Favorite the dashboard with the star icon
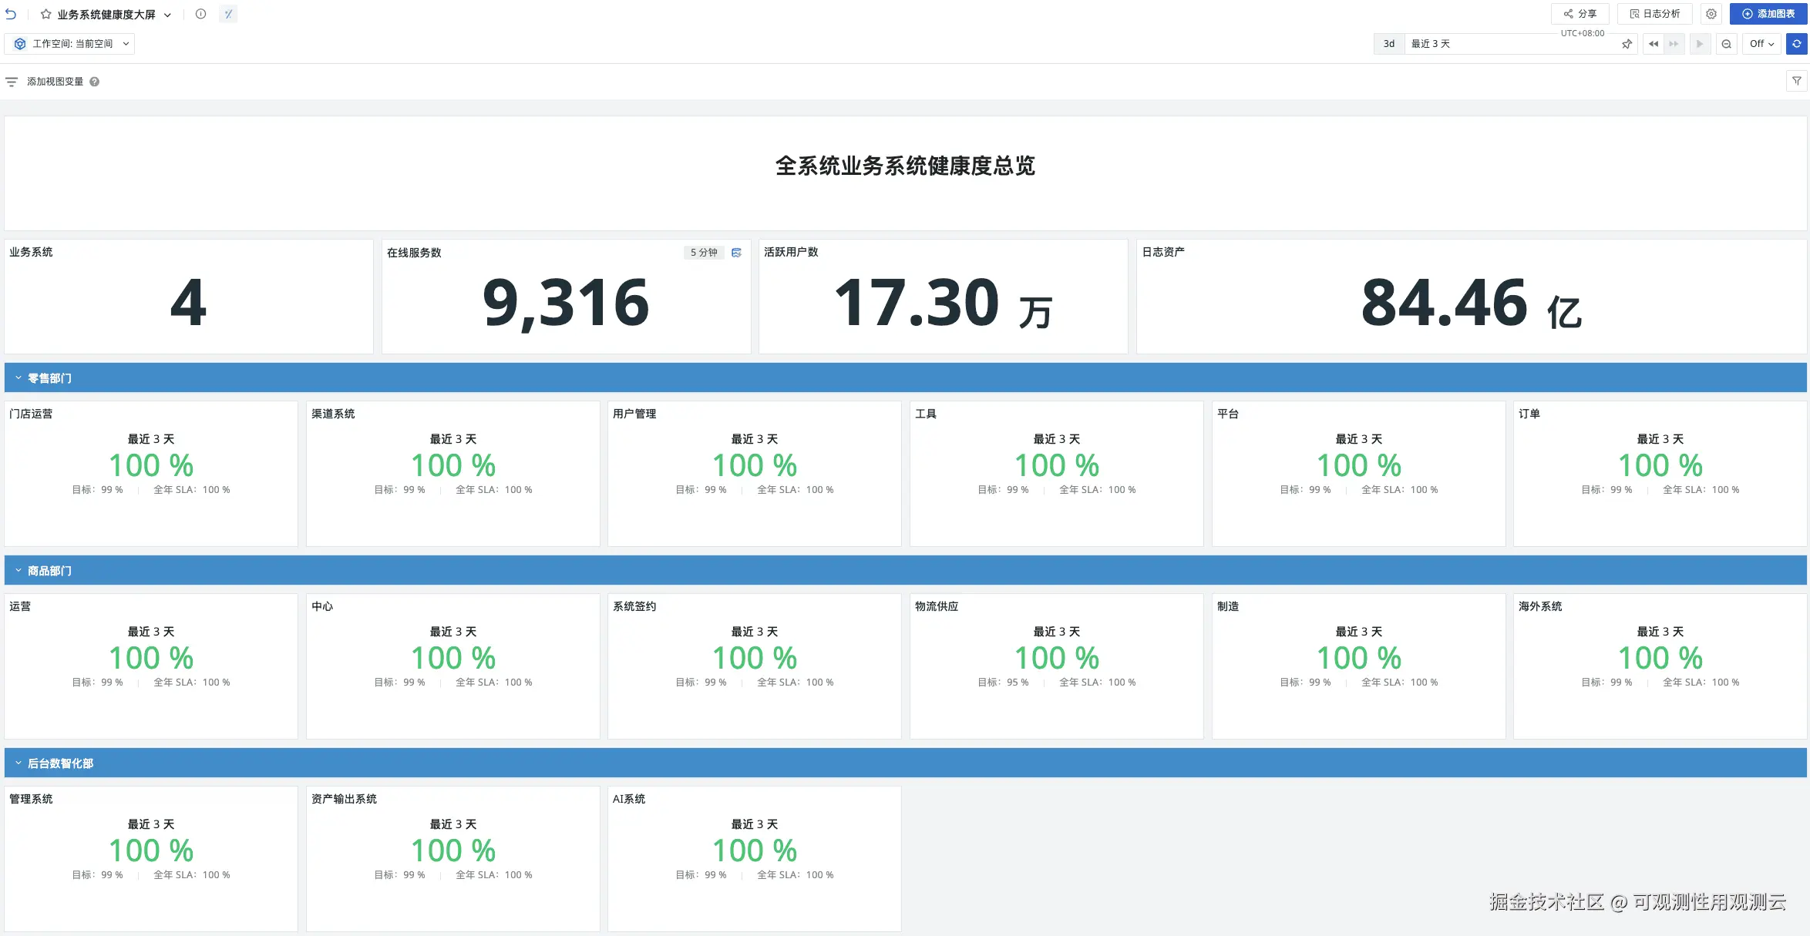Viewport: 1810px width, 936px height. pyautogui.click(x=46, y=14)
